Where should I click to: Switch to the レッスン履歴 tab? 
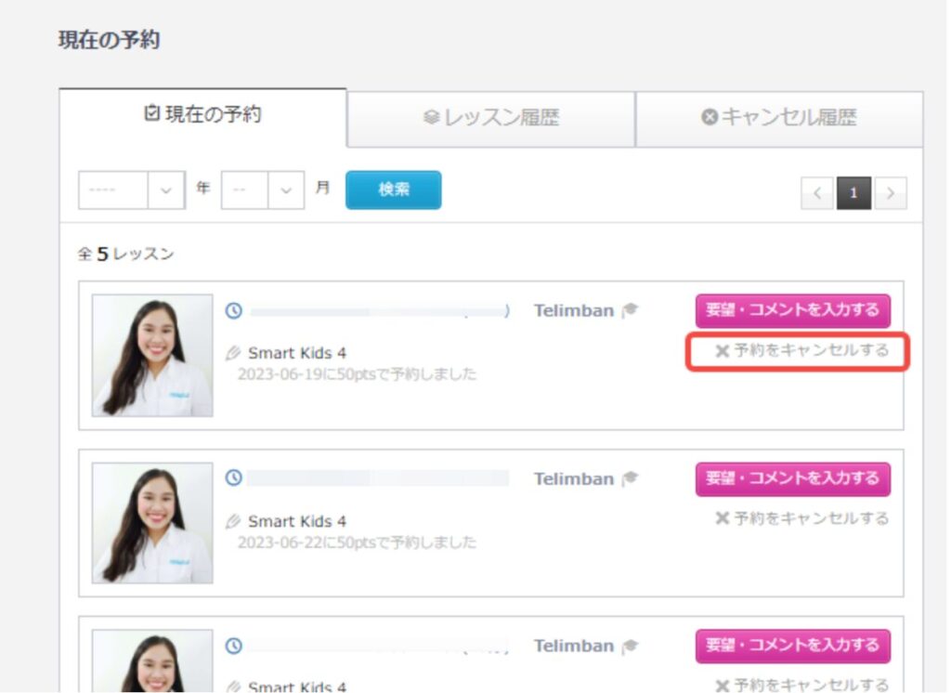490,118
